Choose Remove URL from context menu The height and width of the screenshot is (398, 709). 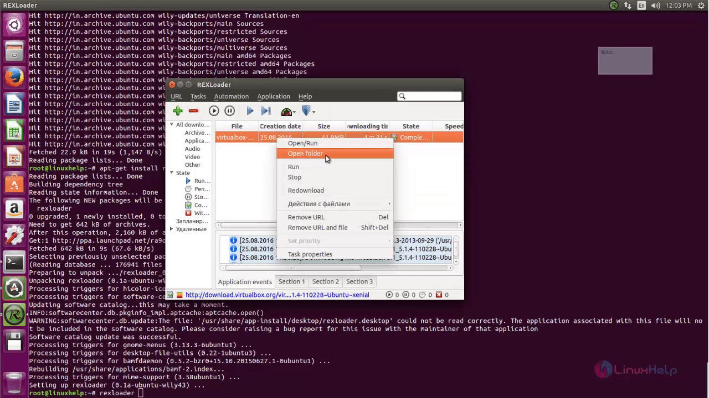coord(335,217)
